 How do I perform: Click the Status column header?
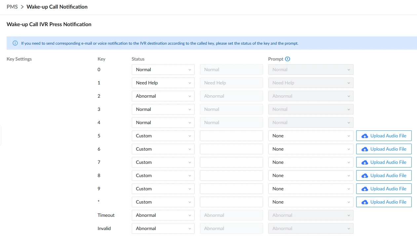point(138,59)
